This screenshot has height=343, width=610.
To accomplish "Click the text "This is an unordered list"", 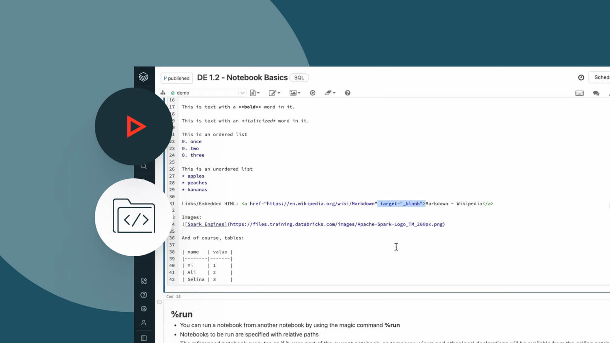I will [x=217, y=169].
